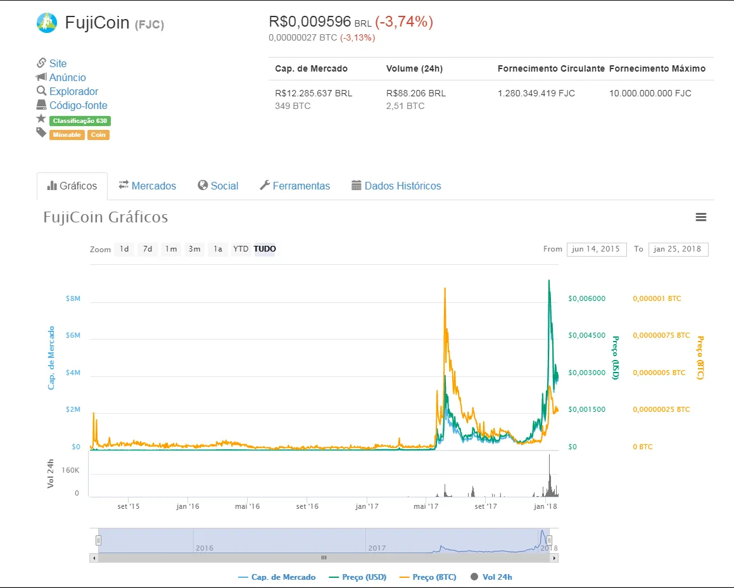Viewport: 734px width, 588px height.
Task: Click the Mineable tag
Action: [x=67, y=135]
